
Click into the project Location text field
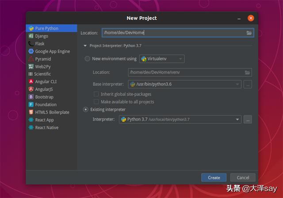tap(178, 33)
